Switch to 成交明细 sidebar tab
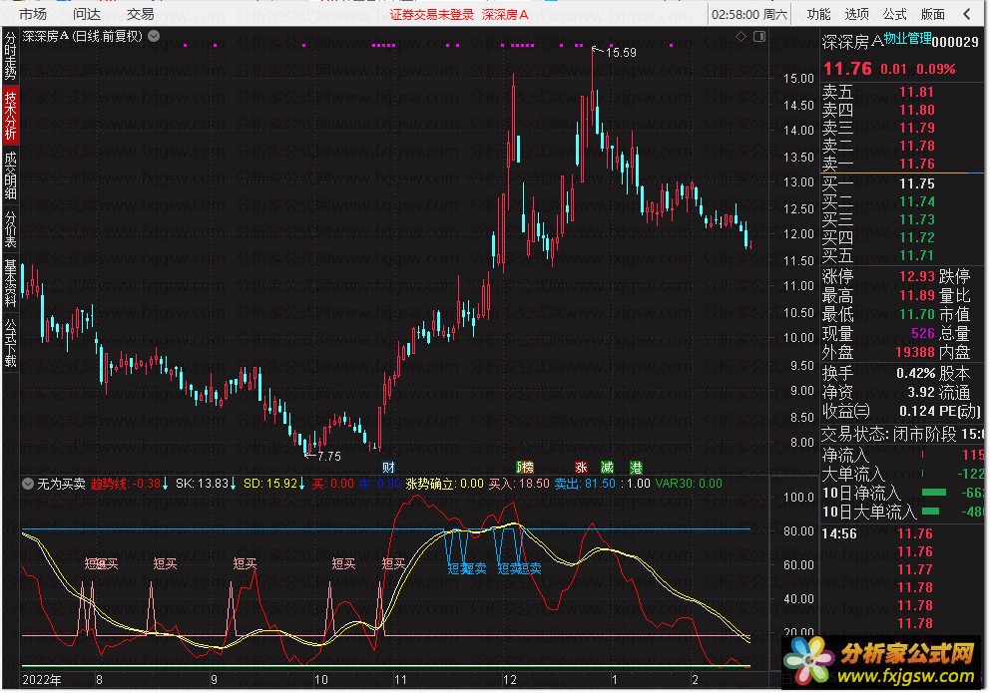This screenshot has width=991, height=693. tap(10, 174)
